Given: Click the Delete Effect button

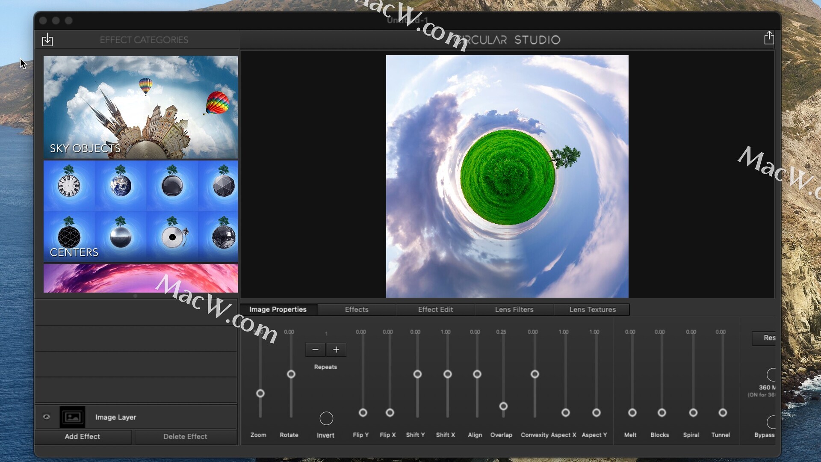Looking at the screenshot, I should [x=185, y=436].
